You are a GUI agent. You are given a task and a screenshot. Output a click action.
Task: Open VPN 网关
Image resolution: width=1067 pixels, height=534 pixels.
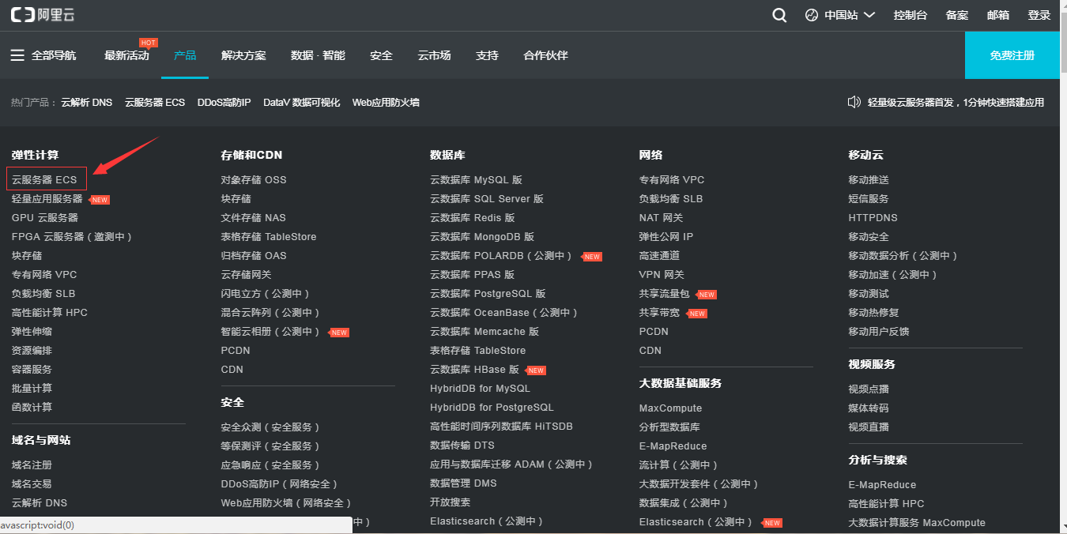pos(662,275)
